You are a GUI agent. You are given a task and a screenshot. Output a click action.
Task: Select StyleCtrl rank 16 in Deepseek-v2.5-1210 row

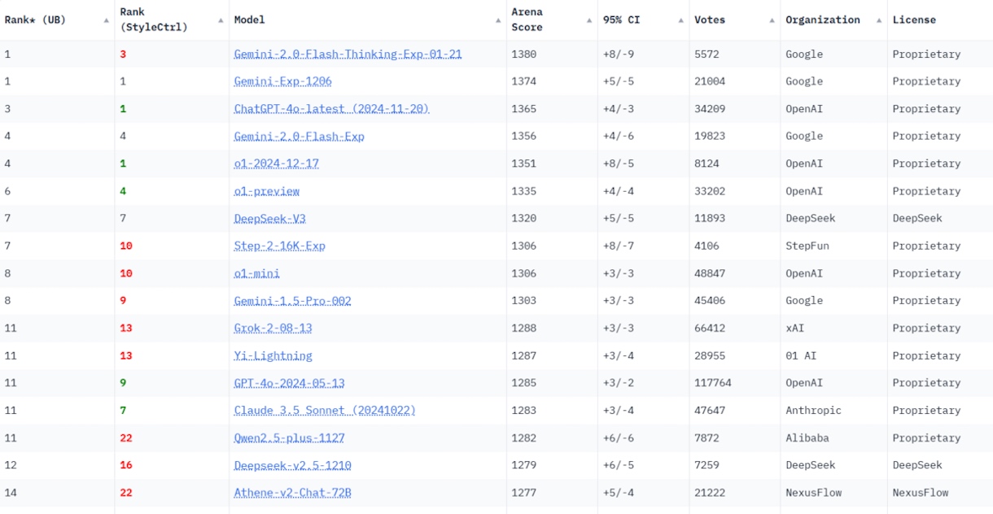pyautogui.click(x=126, y=465)
